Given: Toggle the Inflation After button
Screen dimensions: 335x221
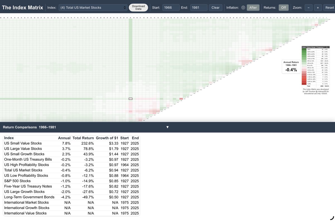Looking at the screenshot, I should [253, 8].
